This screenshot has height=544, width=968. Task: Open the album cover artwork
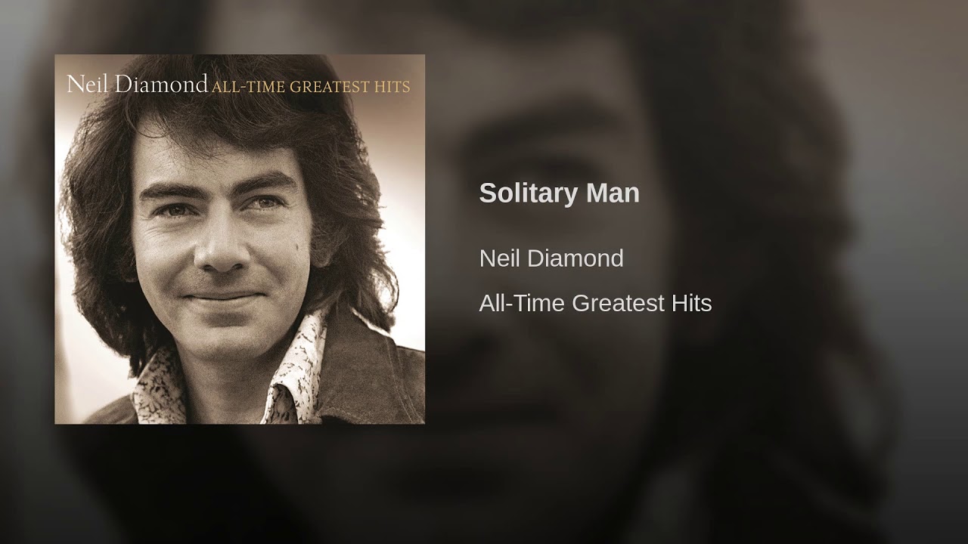click(x=240, y=239)
